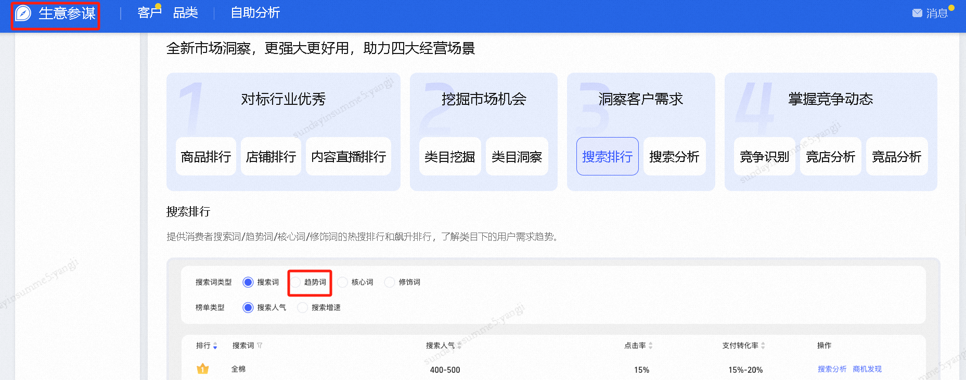The image size is (966, 380).
Task: Open 类目挖掘 card
Action: tap(450, 156)
